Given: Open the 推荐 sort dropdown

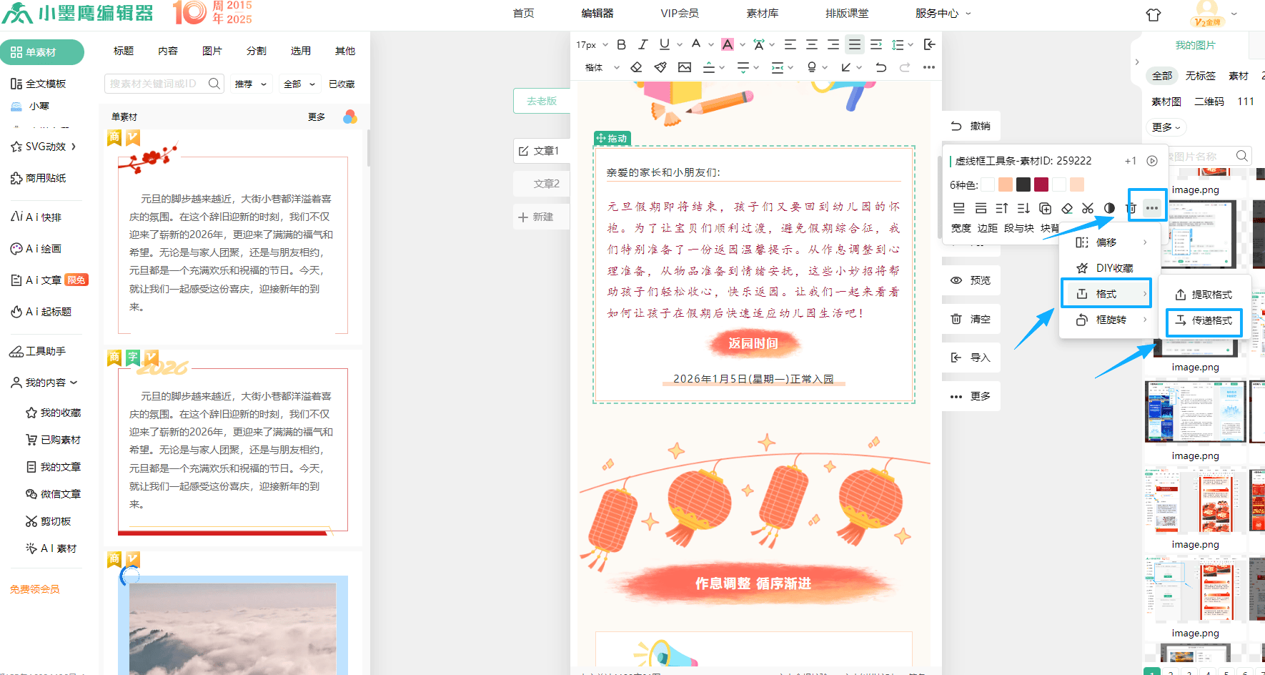Looking at the screenshot, I should pos(251,84).
